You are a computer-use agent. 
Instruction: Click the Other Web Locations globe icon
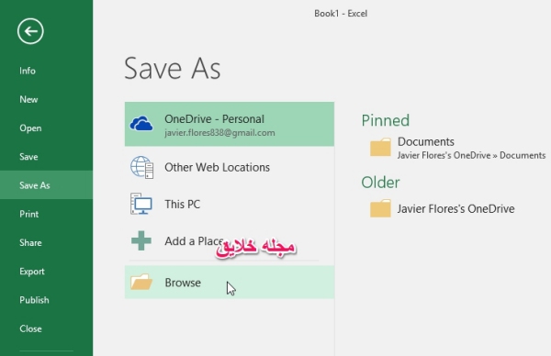point(142,167)
